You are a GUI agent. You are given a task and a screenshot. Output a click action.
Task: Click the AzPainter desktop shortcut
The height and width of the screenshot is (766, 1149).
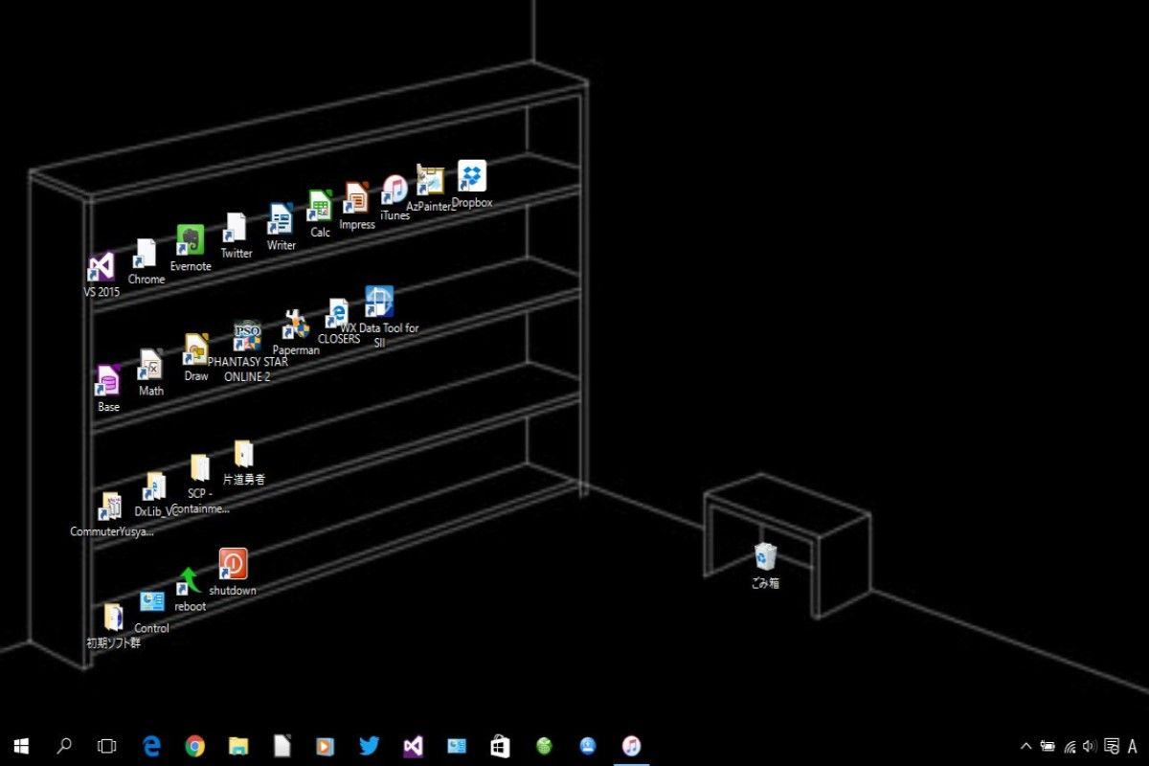(x=430, y=180)
